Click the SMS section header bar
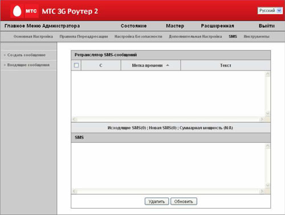Screen dimensions: 285x215 (x=171, y=138)
